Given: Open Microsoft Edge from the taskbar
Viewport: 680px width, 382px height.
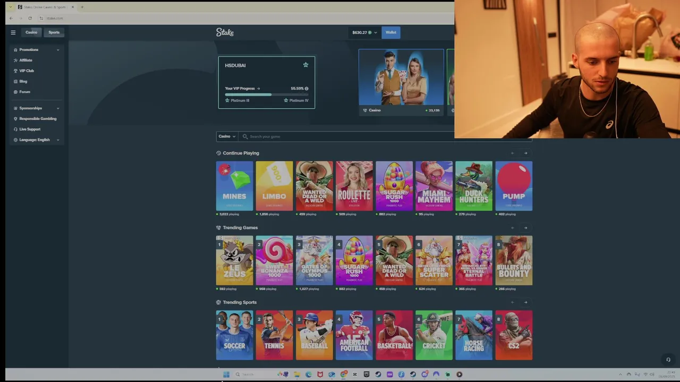Looking at the screenshot, I should pyautogui.click(x=309, y=374).
